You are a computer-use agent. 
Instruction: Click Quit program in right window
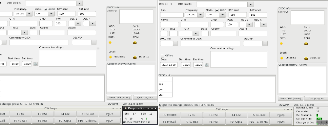pyautogui.click(x=316, y=99)
